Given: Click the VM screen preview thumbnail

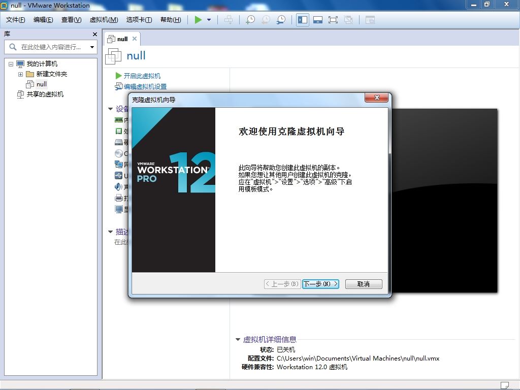Looking at the screenshot, I should pyautogui.click(x=444, y=201).
